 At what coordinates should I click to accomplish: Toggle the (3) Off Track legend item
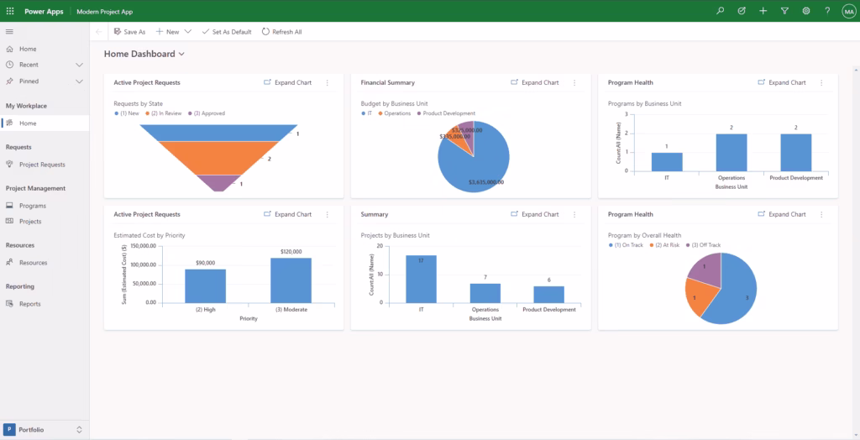click(x=703, y=245)
